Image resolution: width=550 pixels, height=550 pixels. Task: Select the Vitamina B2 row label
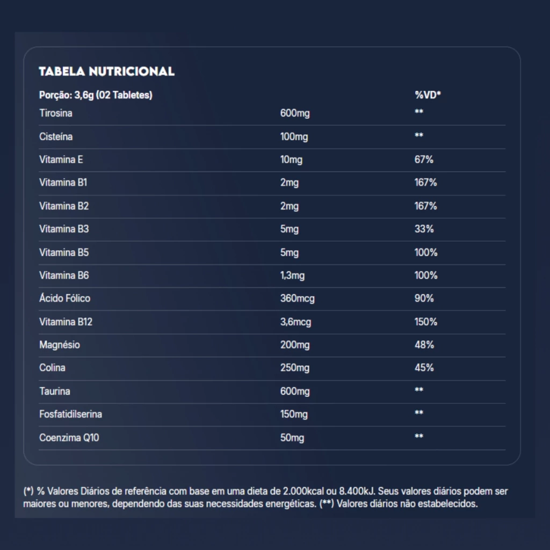click(64, 206)
